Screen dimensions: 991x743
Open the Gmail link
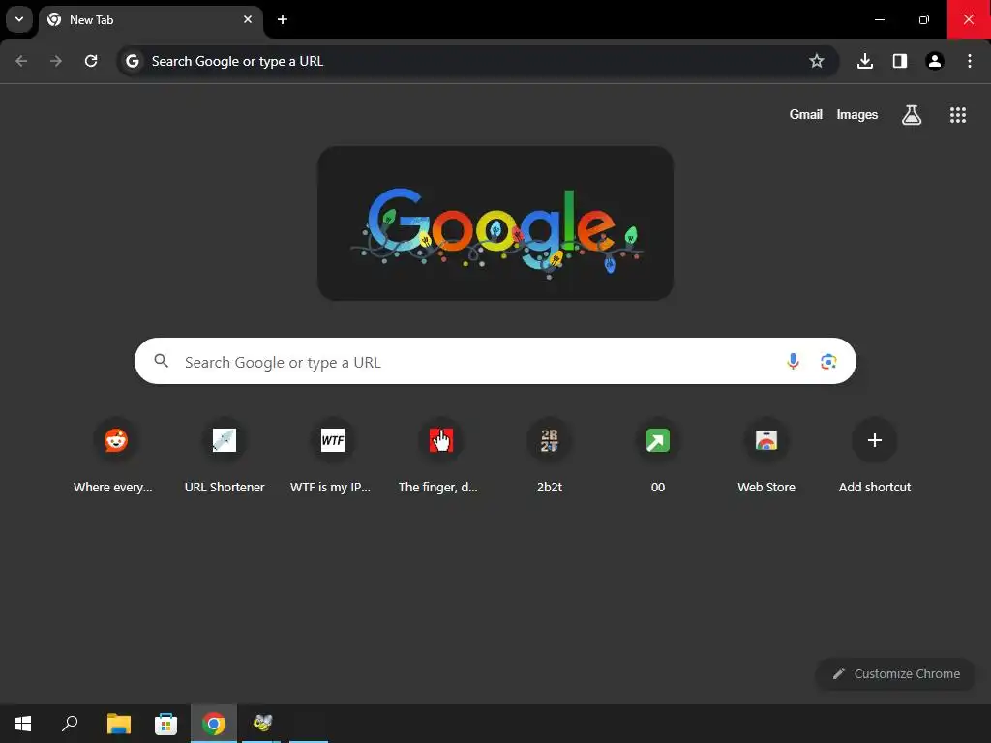pyautogui.click(x=806, y=114)
